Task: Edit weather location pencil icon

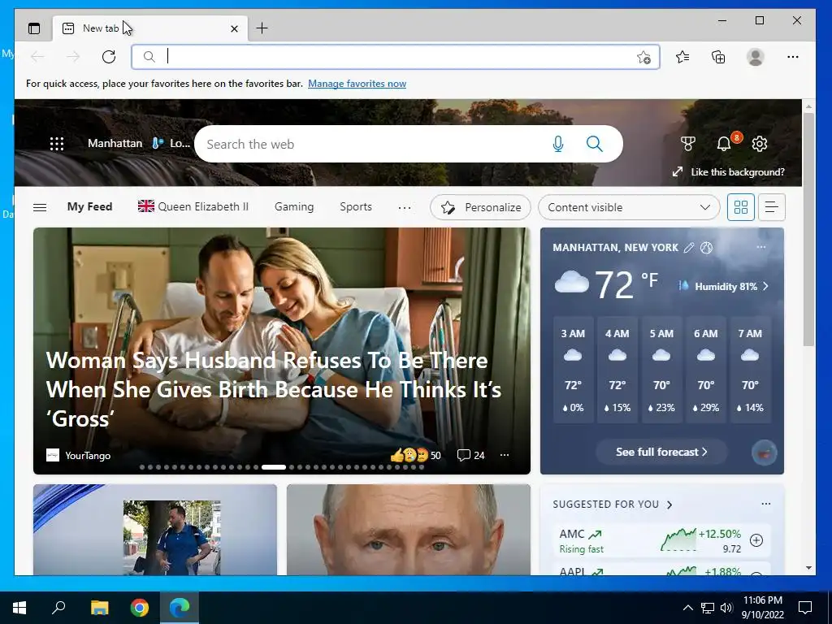Action: click(x=689, y=248)
